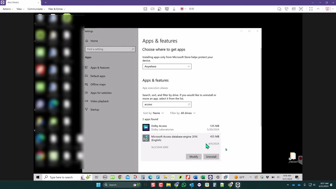
Task: Open local Windows 11 Start button
Action: pos(98,185)
